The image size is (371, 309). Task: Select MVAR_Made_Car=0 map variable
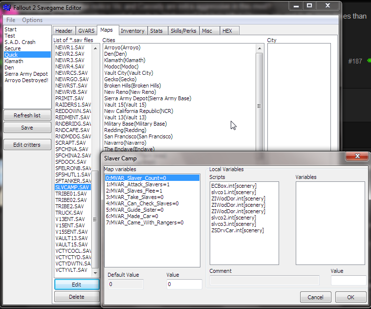pyautogui.click(x=153, y=216)
